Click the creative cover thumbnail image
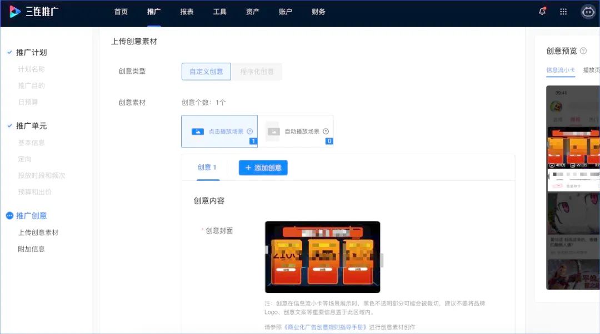Image resolution: width=600 pixels, height=334 pixels. [x=322, y=257]
